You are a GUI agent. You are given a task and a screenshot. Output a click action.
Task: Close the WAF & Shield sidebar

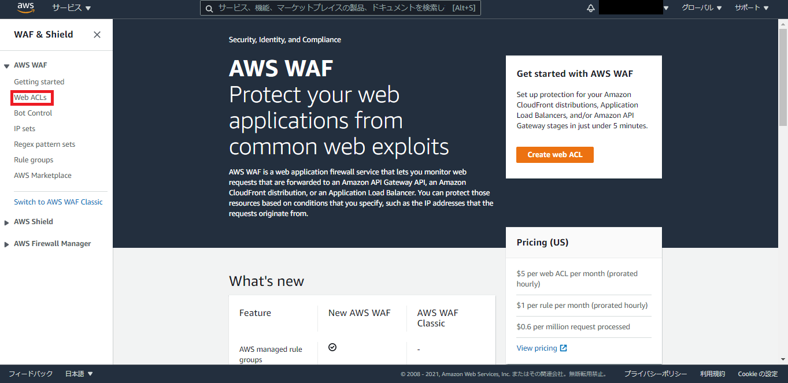pyautogui.click(x=97, y=35)
